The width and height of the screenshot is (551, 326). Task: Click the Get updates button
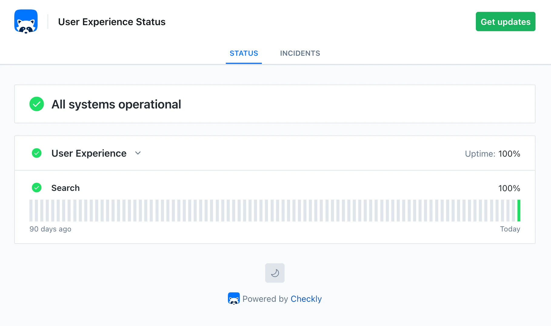click(505, 22)
